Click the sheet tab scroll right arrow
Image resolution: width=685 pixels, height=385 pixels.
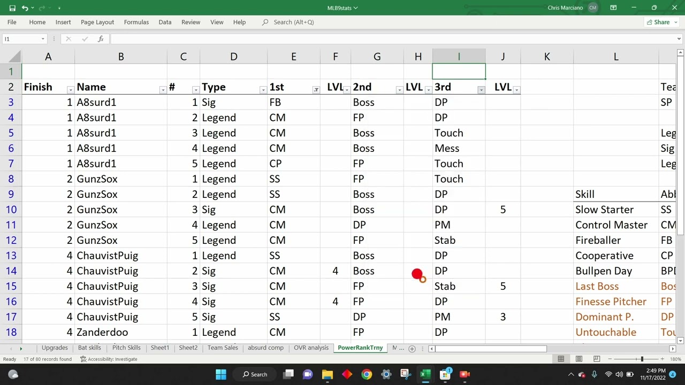click(x=21, y=349)
